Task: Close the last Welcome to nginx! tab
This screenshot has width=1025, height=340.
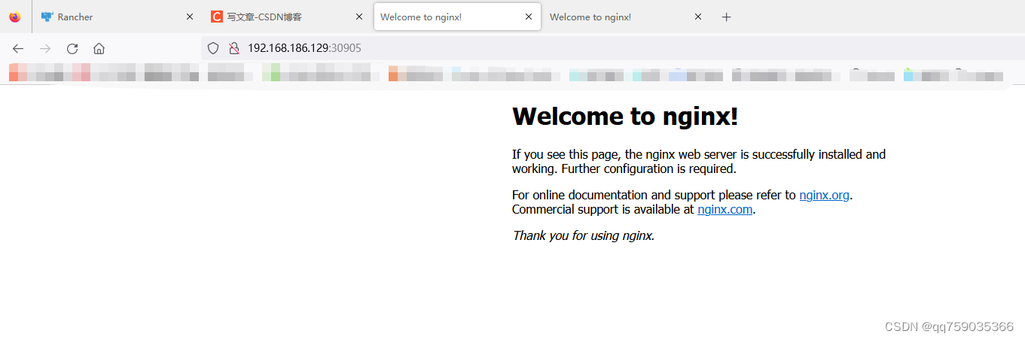Action: tap(698, 17)
